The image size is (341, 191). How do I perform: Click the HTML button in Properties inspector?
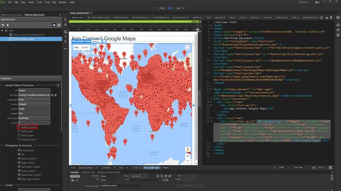pyautogui.click(x=75, y=176)
